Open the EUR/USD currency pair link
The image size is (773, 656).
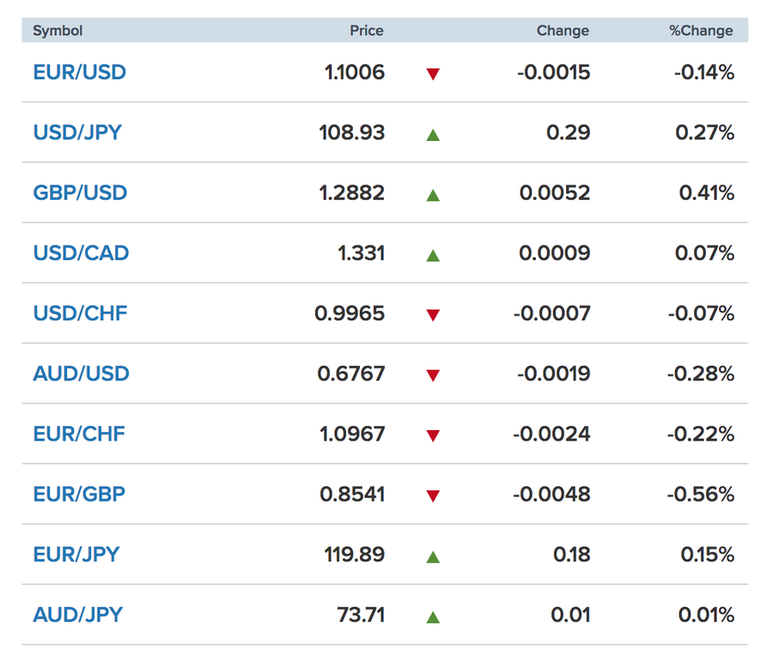tap(79, 72)
